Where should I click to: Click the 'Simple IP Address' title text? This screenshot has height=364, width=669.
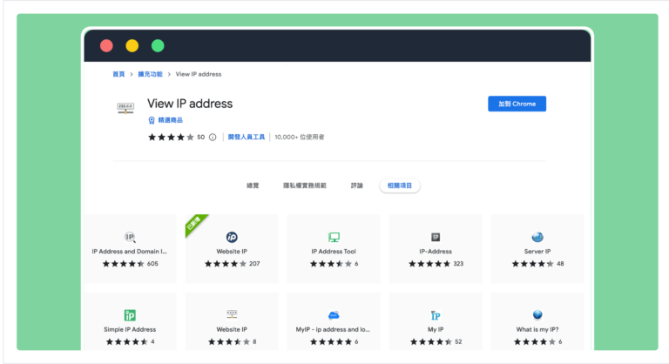130,329
